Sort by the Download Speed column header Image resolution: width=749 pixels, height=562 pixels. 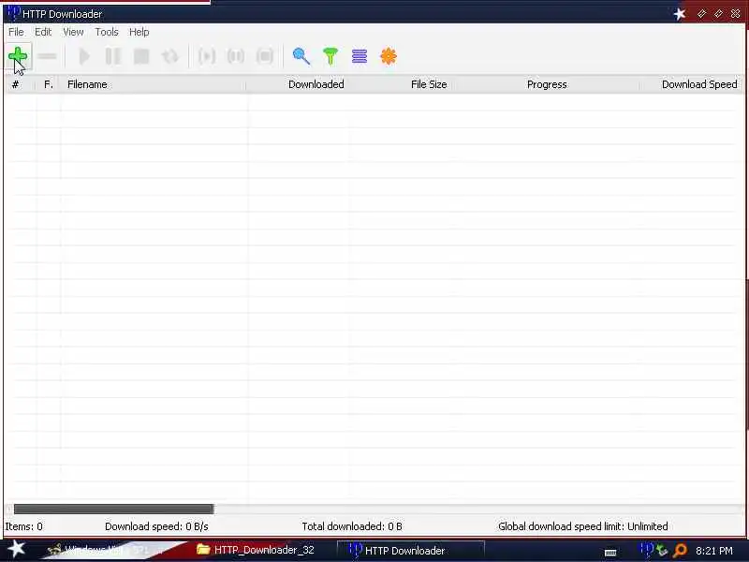(x=692, y=84)
